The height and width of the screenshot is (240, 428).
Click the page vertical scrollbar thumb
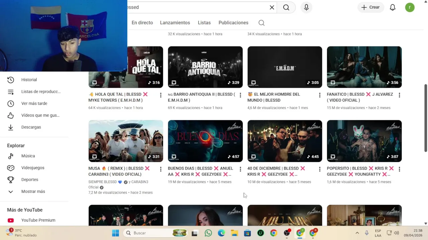426,118
